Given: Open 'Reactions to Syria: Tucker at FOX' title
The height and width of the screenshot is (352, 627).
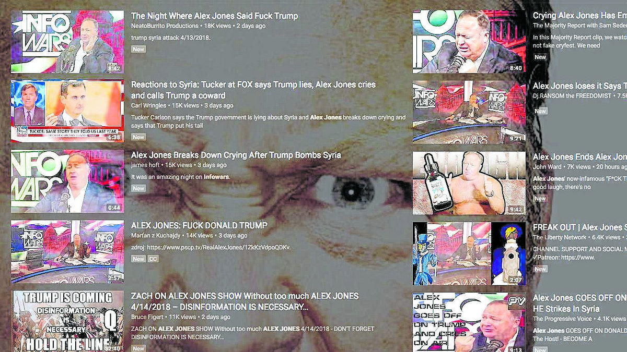Looking at the screenshot, I should [253, 90].
